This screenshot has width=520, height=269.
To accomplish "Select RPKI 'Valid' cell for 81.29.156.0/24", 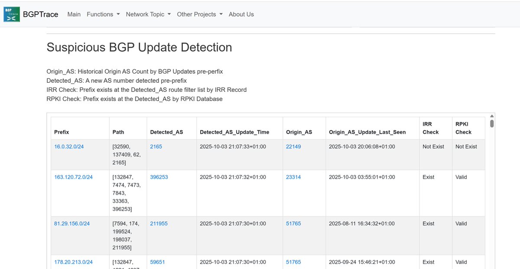I will (x=469, y=236).
